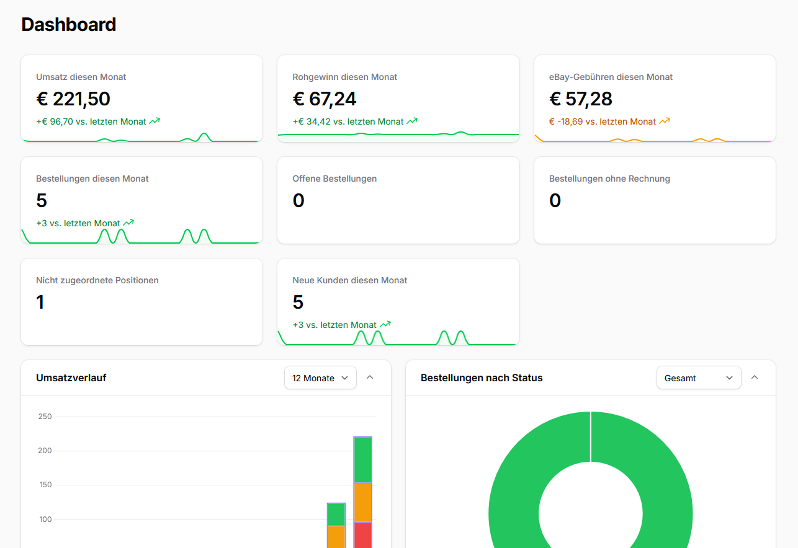Screen dimensions: 798x548
Task: Open the 12 Monate period dropdown
Action: tap(320, 378)
